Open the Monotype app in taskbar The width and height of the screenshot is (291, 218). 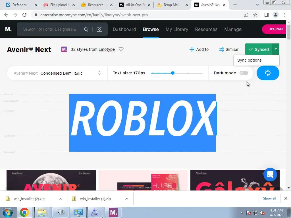coord(113,212)
